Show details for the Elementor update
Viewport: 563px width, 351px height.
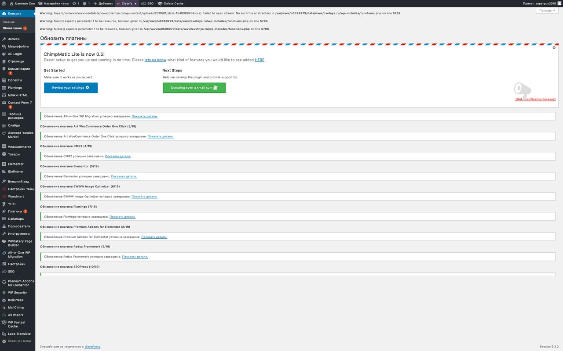coord(124,176)
